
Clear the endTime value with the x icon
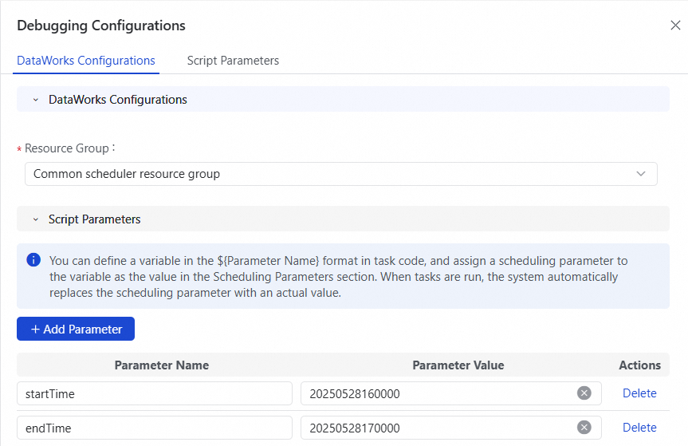(584, 427)
